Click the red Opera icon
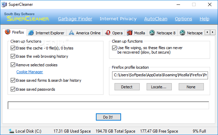Screen dimensions: 218x135 click(108, 33)
